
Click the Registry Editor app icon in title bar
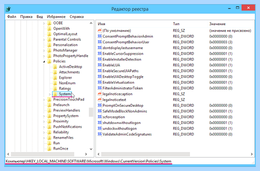[8, 9]
